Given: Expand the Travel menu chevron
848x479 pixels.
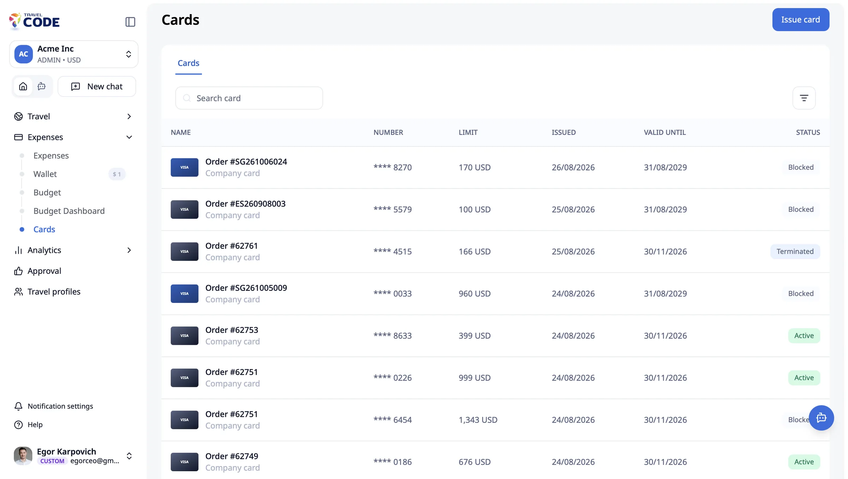Looking at the screenshot, I should (129, 116).
